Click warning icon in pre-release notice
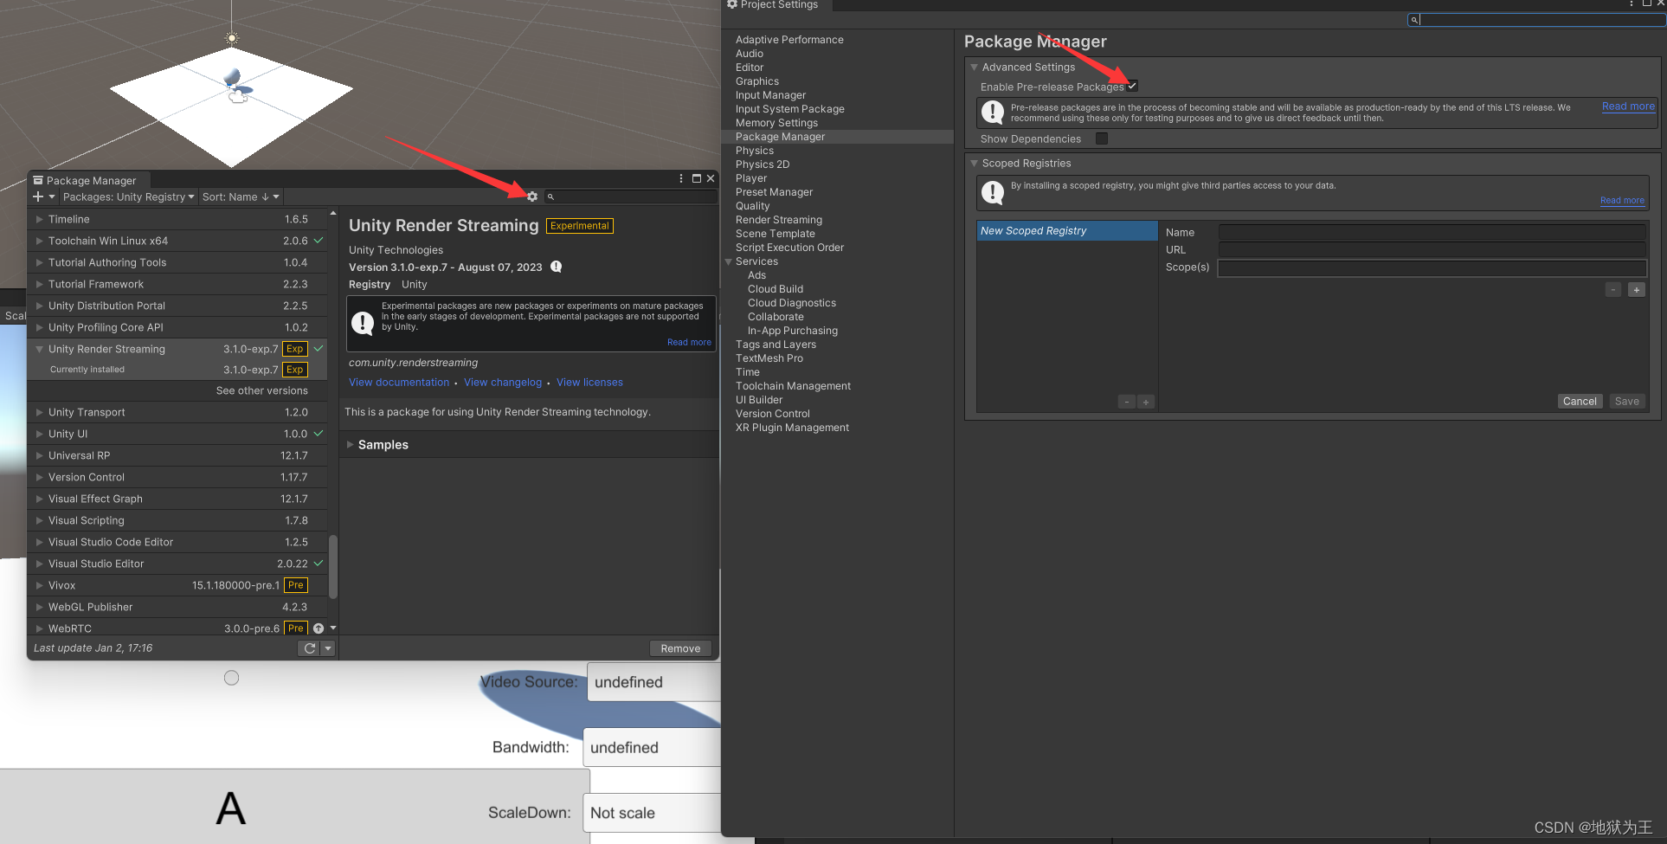This screenshot has height=844, width=1667. 993,112
